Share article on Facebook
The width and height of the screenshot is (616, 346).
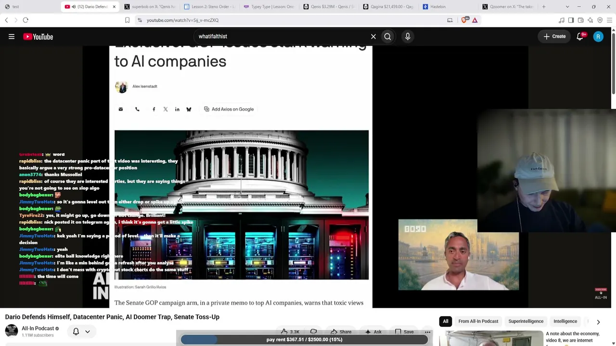pos(154,109)
